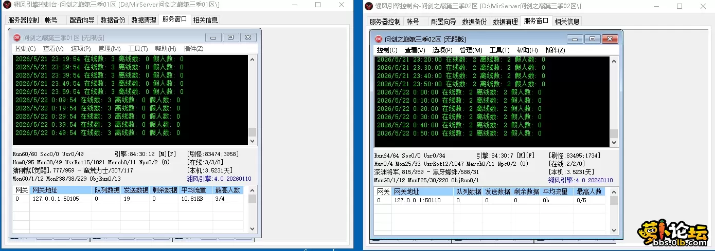Screen dimensions: 715x251
Task: Click 平均流量 column header in 01区 table
Action: [x=194, y=190]
